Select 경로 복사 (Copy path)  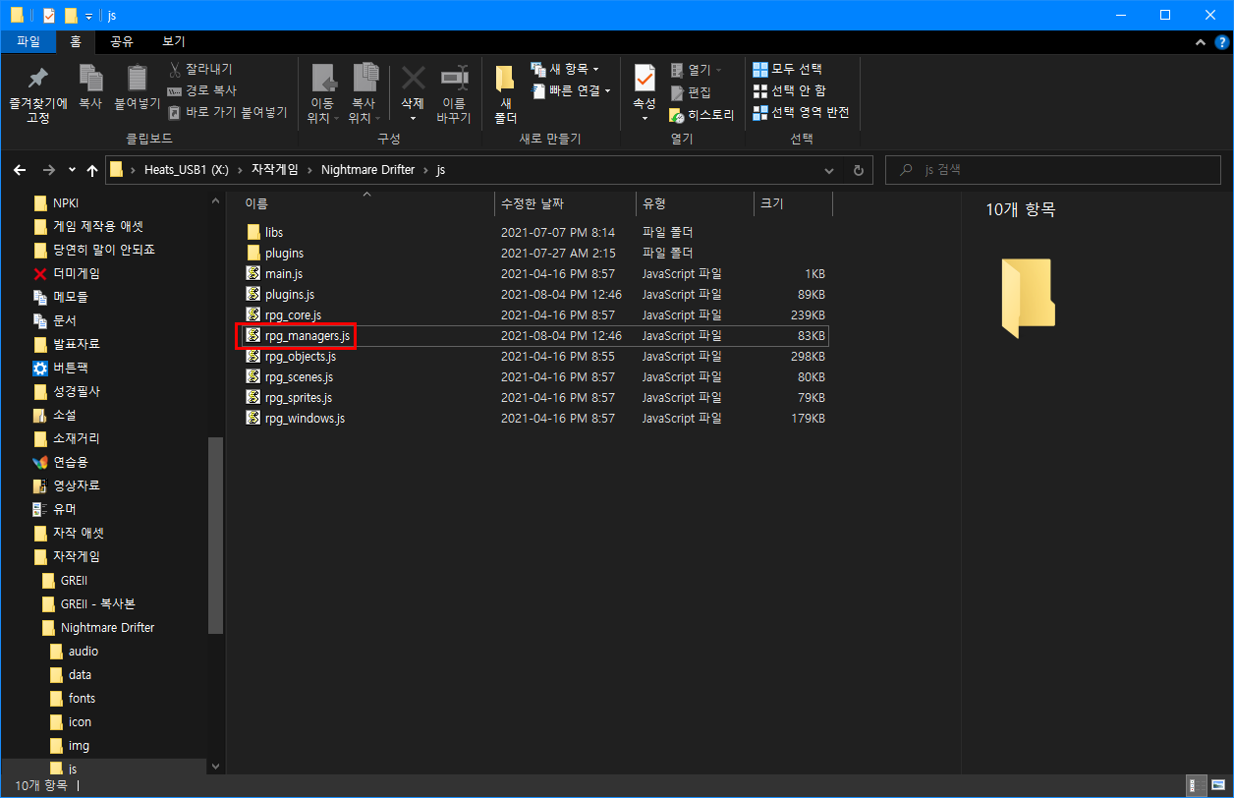(202, 90)
